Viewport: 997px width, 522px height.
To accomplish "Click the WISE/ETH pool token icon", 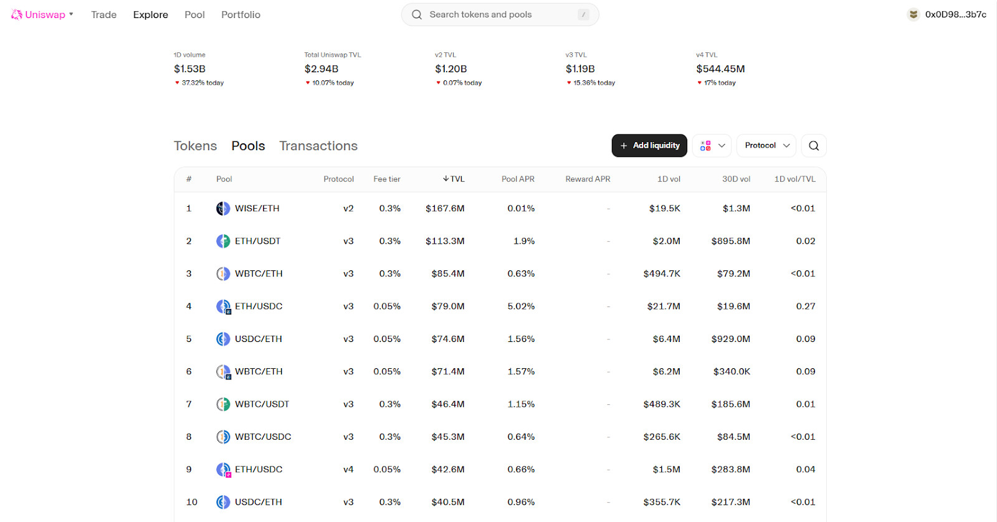I will (223, 209).
